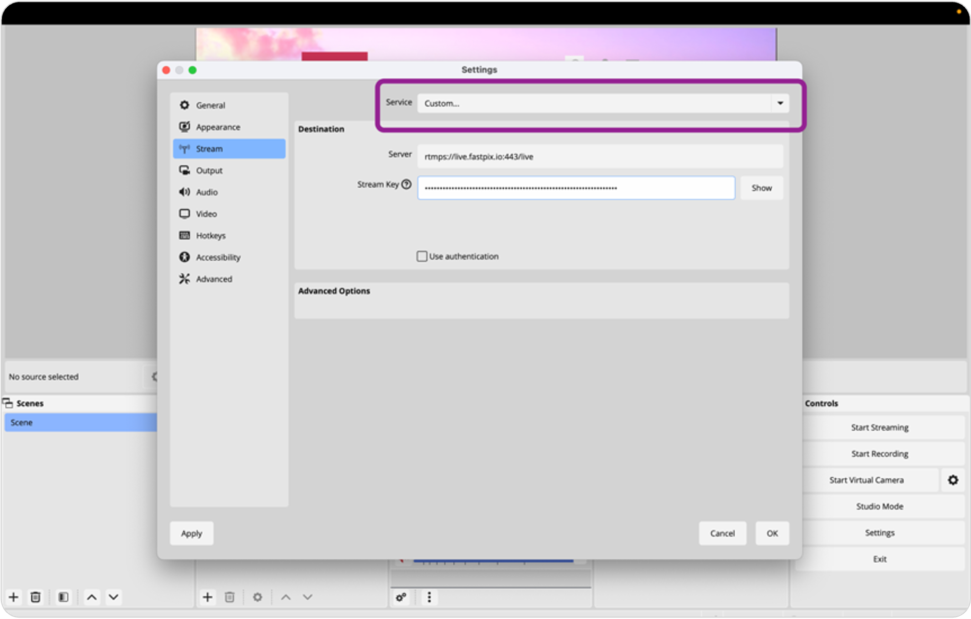Click the Output icon in sidebar

click(184, 170)
